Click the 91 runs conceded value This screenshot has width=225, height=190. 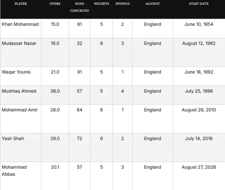tap(80, 72)
